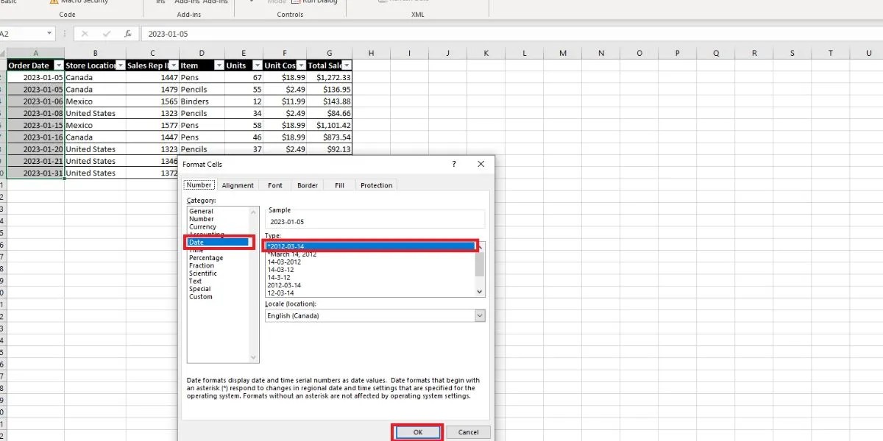The width and height of the screenshot is (883, 441).
Task: Open Macro Security settings
Action: [81, 2]
